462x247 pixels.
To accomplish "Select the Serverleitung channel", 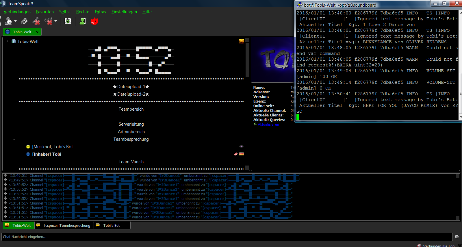I will 131,124.
